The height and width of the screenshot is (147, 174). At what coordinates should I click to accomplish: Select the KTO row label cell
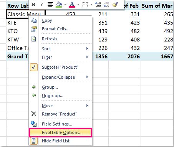pyautogui.click(x=17, y=31)
